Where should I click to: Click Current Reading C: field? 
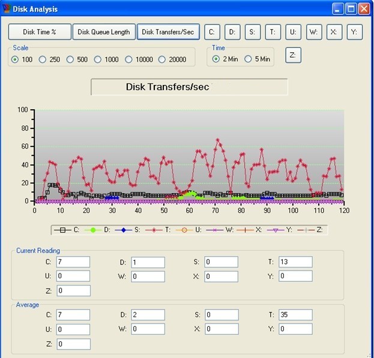click(73, 262)
